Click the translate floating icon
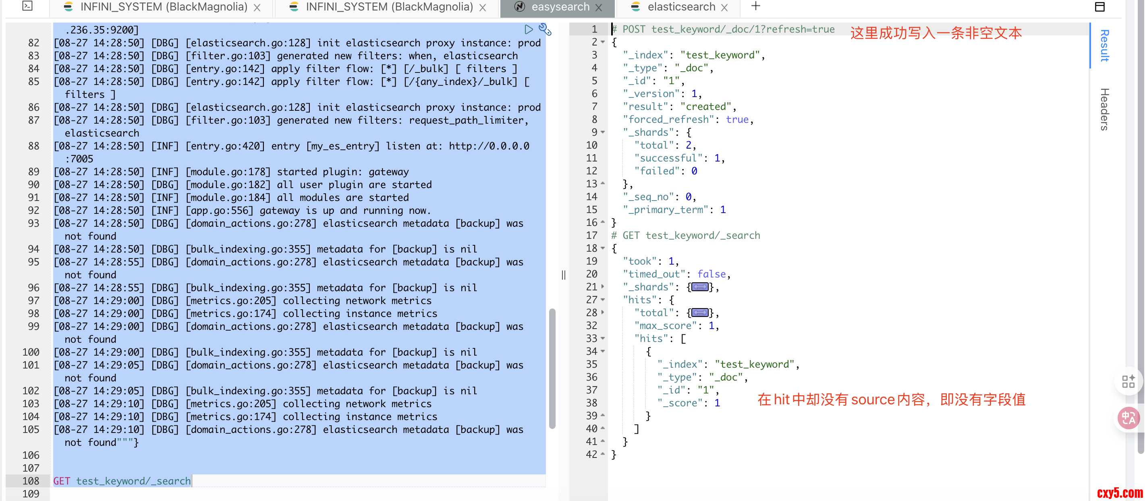 (1128, 418)
